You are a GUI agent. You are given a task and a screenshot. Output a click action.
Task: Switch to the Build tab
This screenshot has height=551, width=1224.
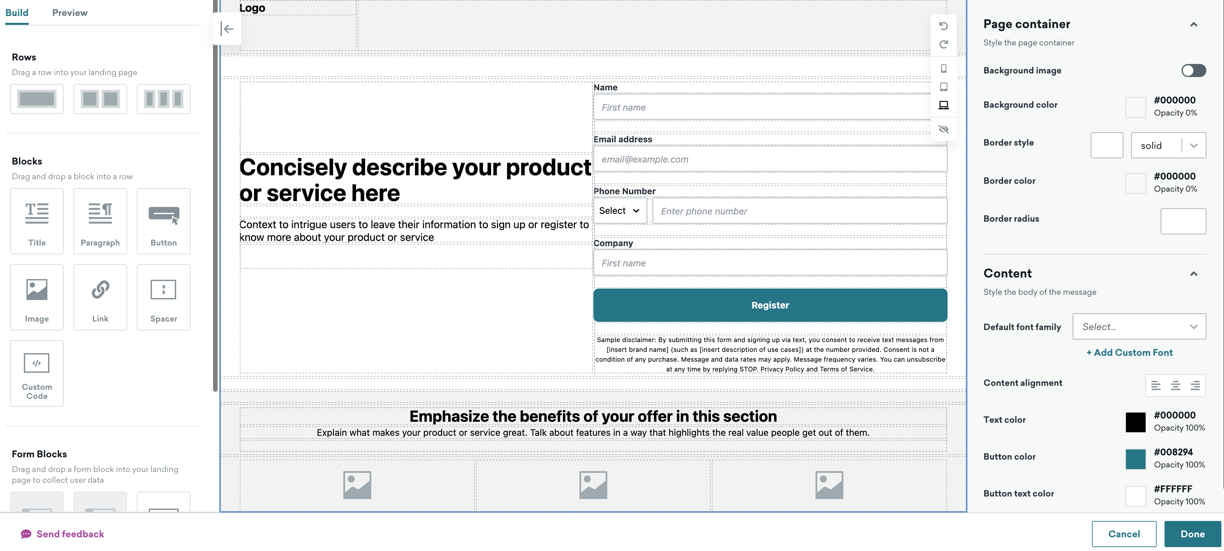click(x=17, y=12)
